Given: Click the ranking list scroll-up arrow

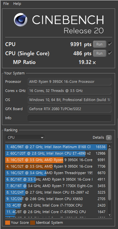Looking at the screenshot, I should click(x=110, y=146).
